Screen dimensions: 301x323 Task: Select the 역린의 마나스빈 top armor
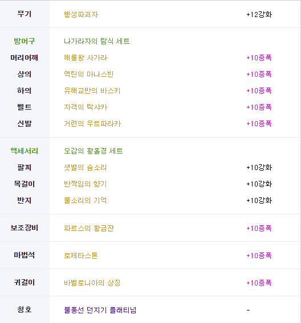tap(89, 74)
